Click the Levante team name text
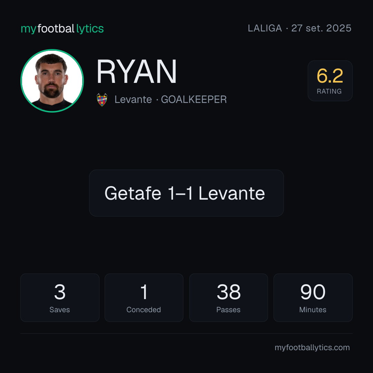The width and height of the screenshot is (373, 373). click(x=133, y=99)
